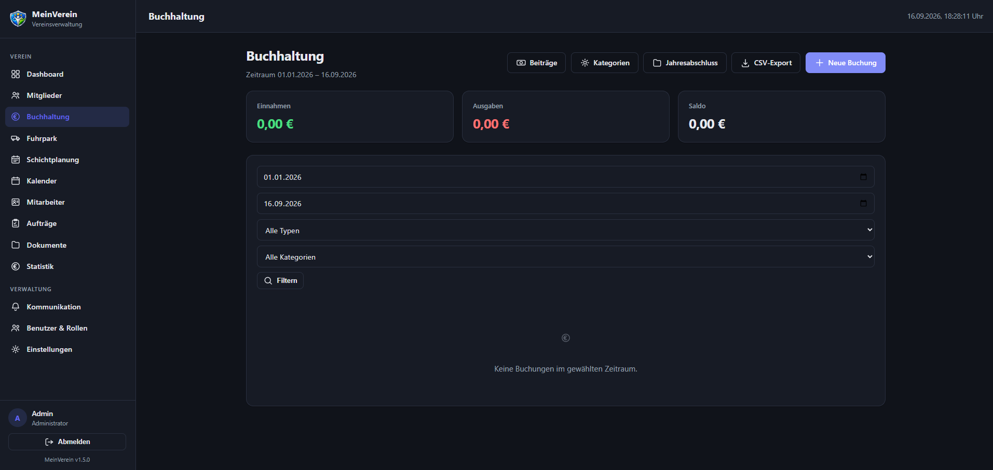
Task: Open the start date calendar picker icon
Action: click(x=863, y=177)
